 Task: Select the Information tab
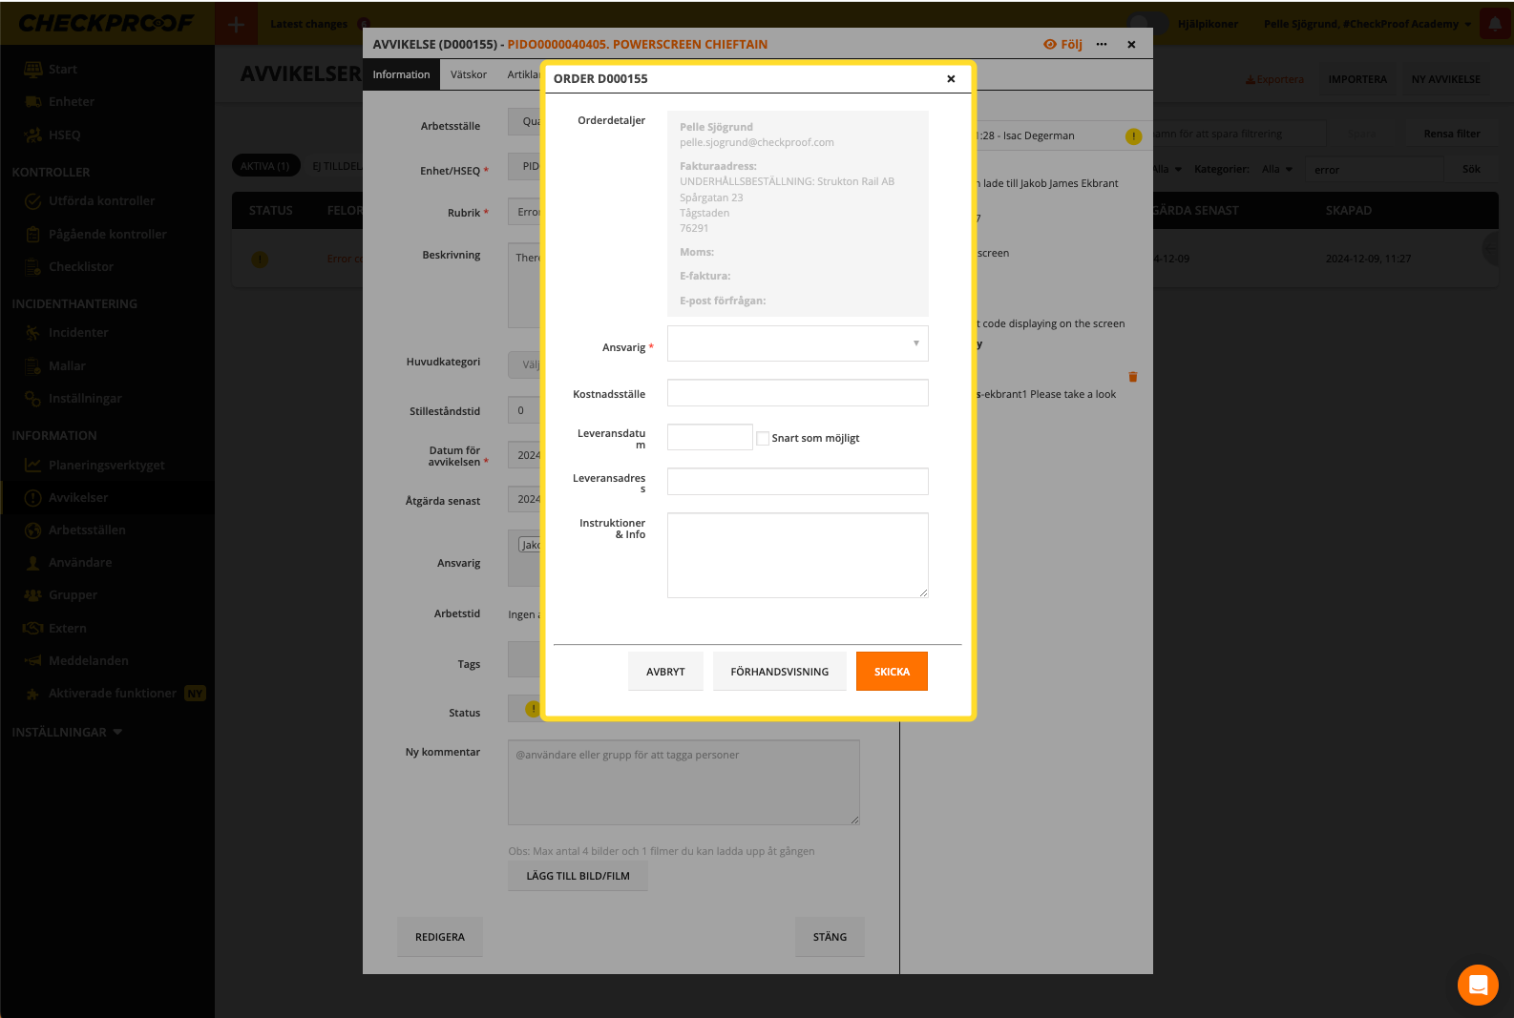401,74
